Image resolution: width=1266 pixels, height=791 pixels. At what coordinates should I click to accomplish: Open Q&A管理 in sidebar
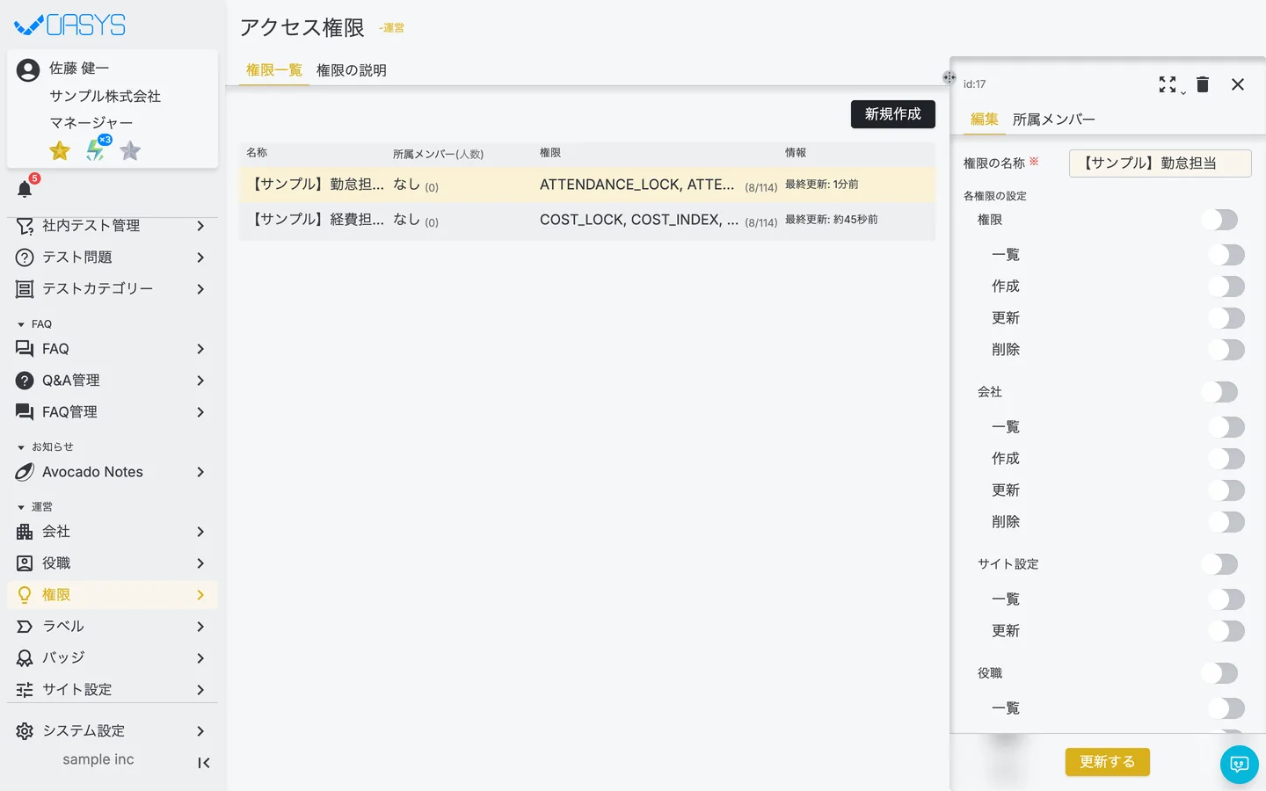click(113, 381)
